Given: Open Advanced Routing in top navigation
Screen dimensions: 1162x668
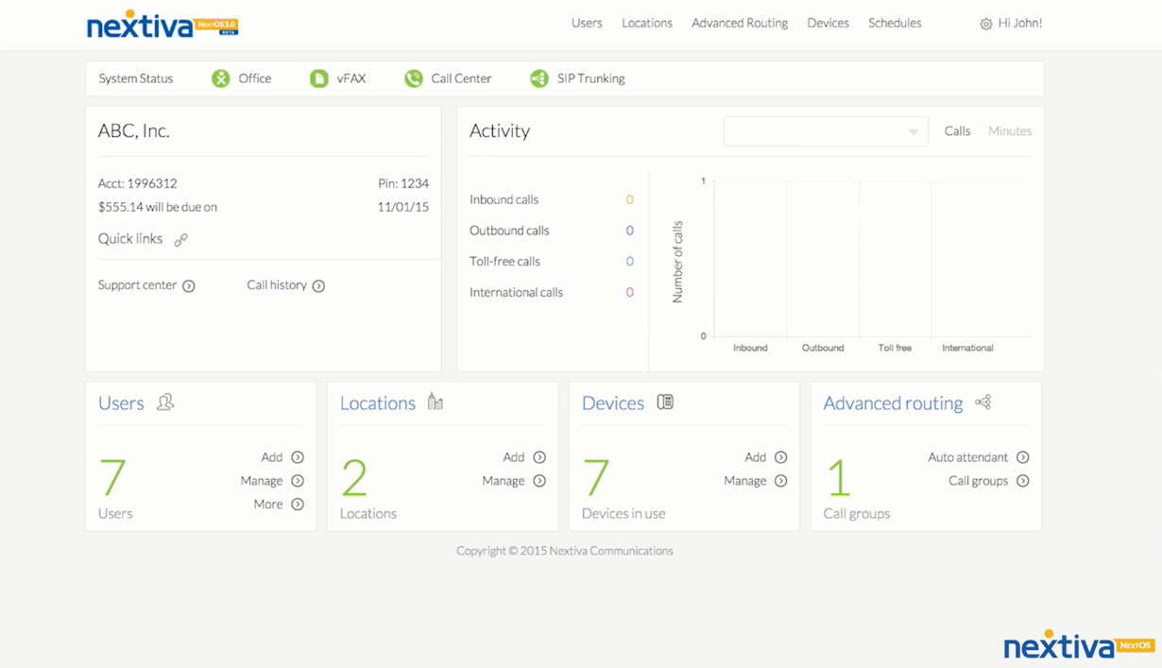Looking at the screenshot, I should [x=739, y=23].
